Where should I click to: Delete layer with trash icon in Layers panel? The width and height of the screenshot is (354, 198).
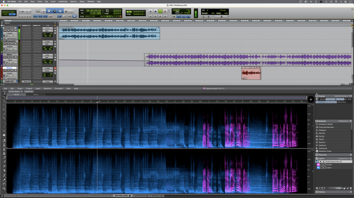(350, 188)
